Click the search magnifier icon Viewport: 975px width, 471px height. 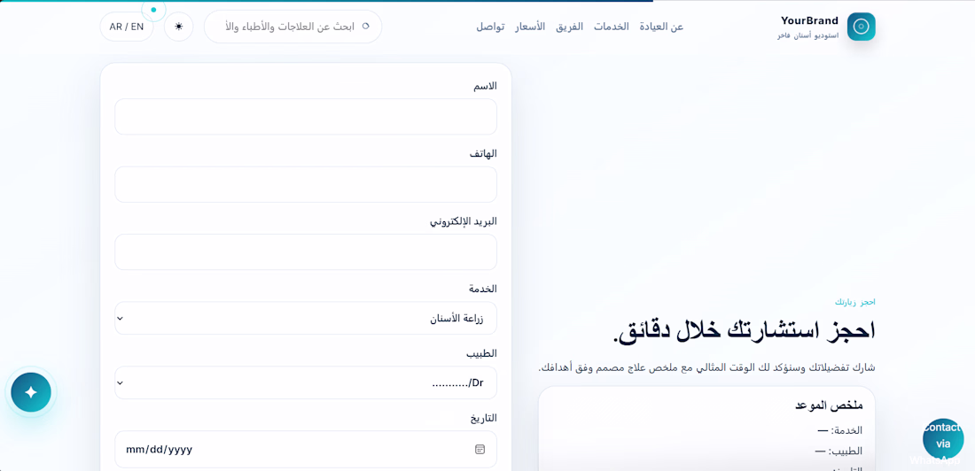(x=365, y=26)
